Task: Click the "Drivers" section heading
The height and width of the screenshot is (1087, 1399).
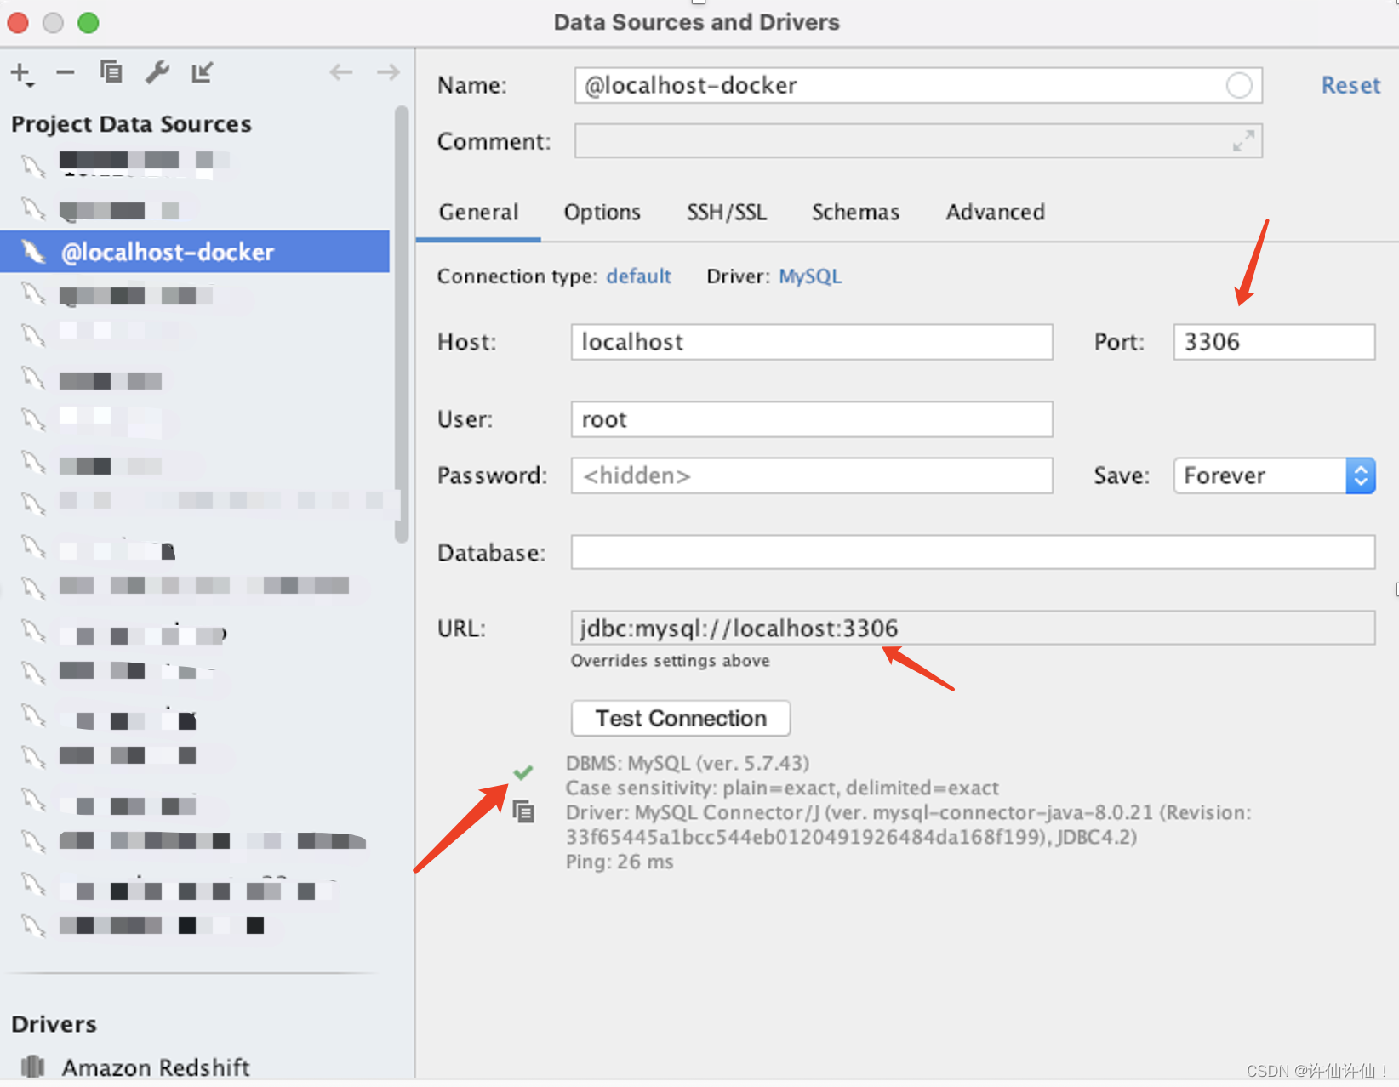Action: [x=54, y=1024]
